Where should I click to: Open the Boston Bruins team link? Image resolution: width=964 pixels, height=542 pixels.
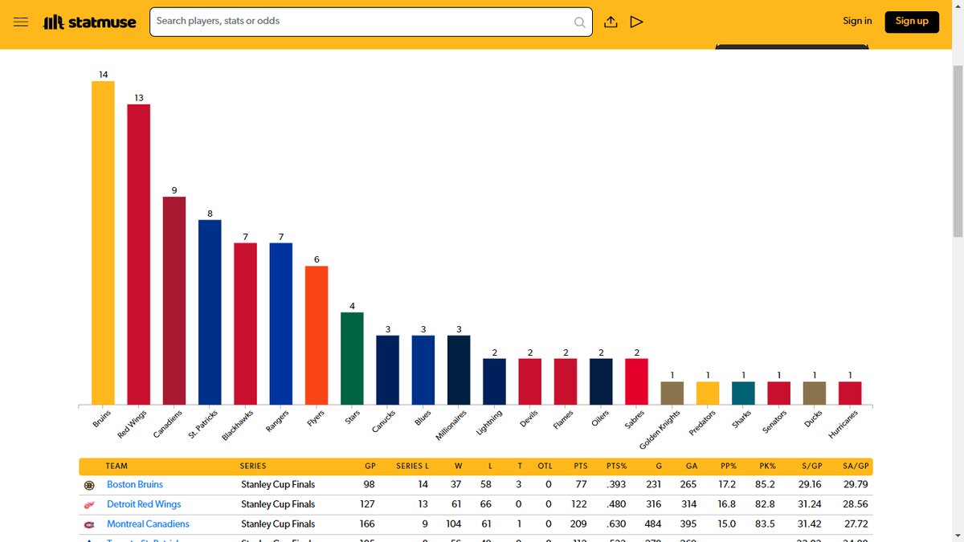(135, 485)
